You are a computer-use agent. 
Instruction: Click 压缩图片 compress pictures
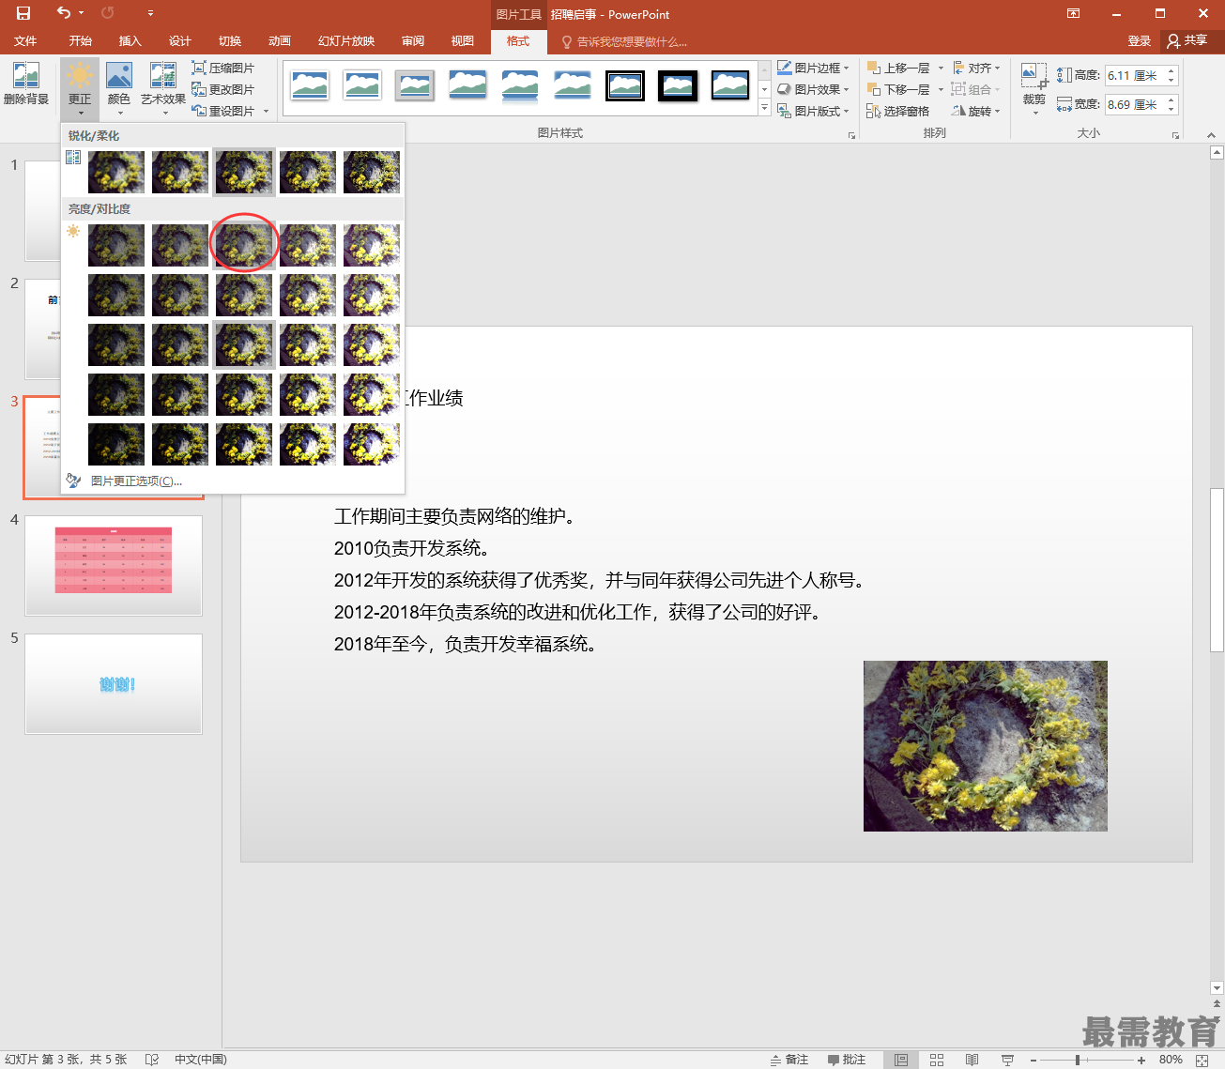[223, 68]
